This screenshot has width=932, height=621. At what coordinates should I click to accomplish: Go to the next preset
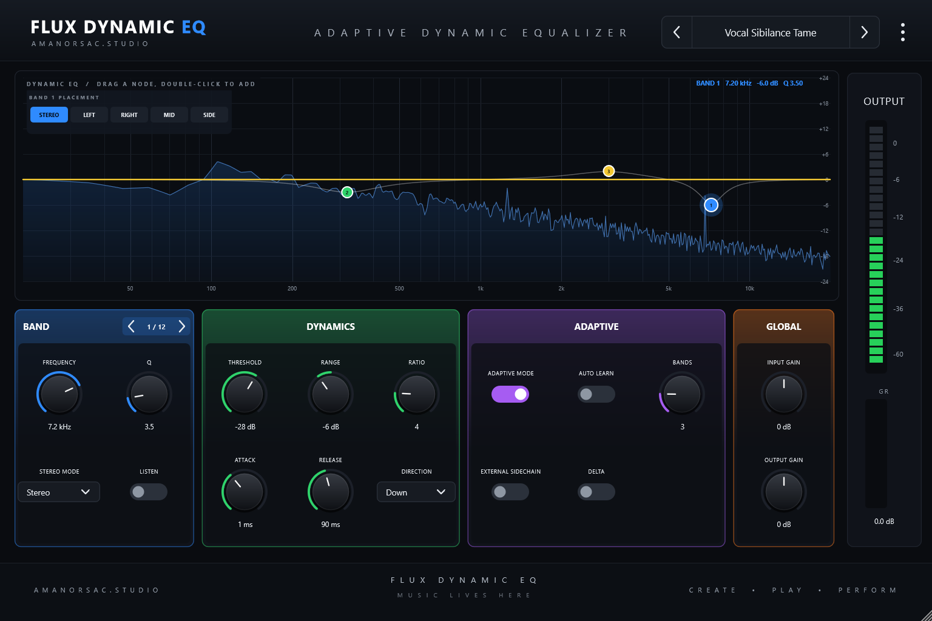point(865,32)
